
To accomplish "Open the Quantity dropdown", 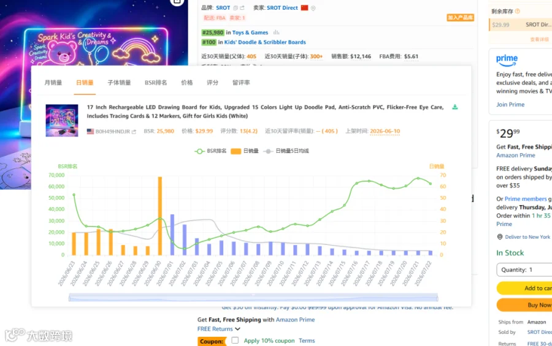I will [524, 269].
